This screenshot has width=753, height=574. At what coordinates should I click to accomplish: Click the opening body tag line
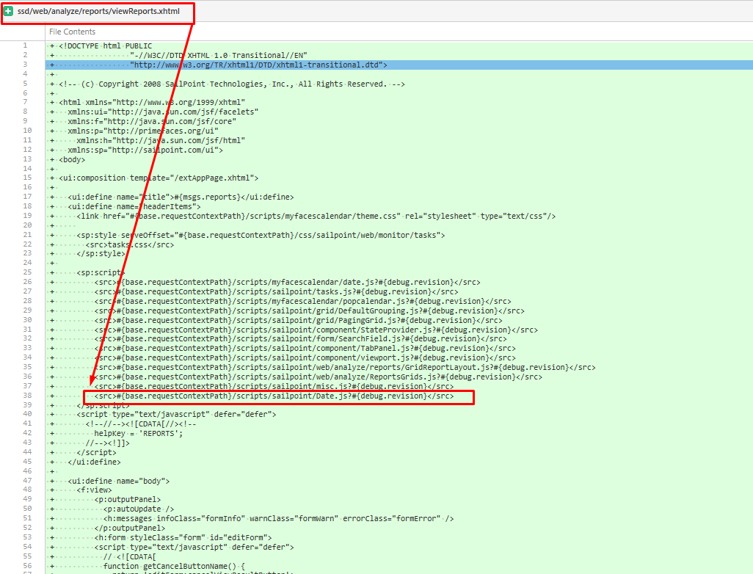(x=71, y=159)
